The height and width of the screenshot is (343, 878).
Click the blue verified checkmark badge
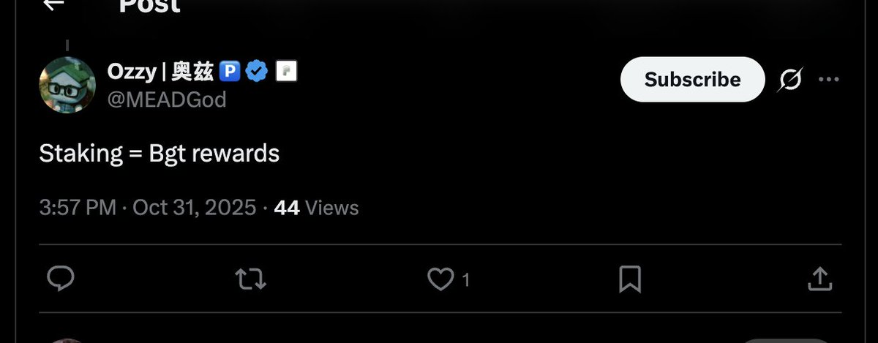point(256,72)
